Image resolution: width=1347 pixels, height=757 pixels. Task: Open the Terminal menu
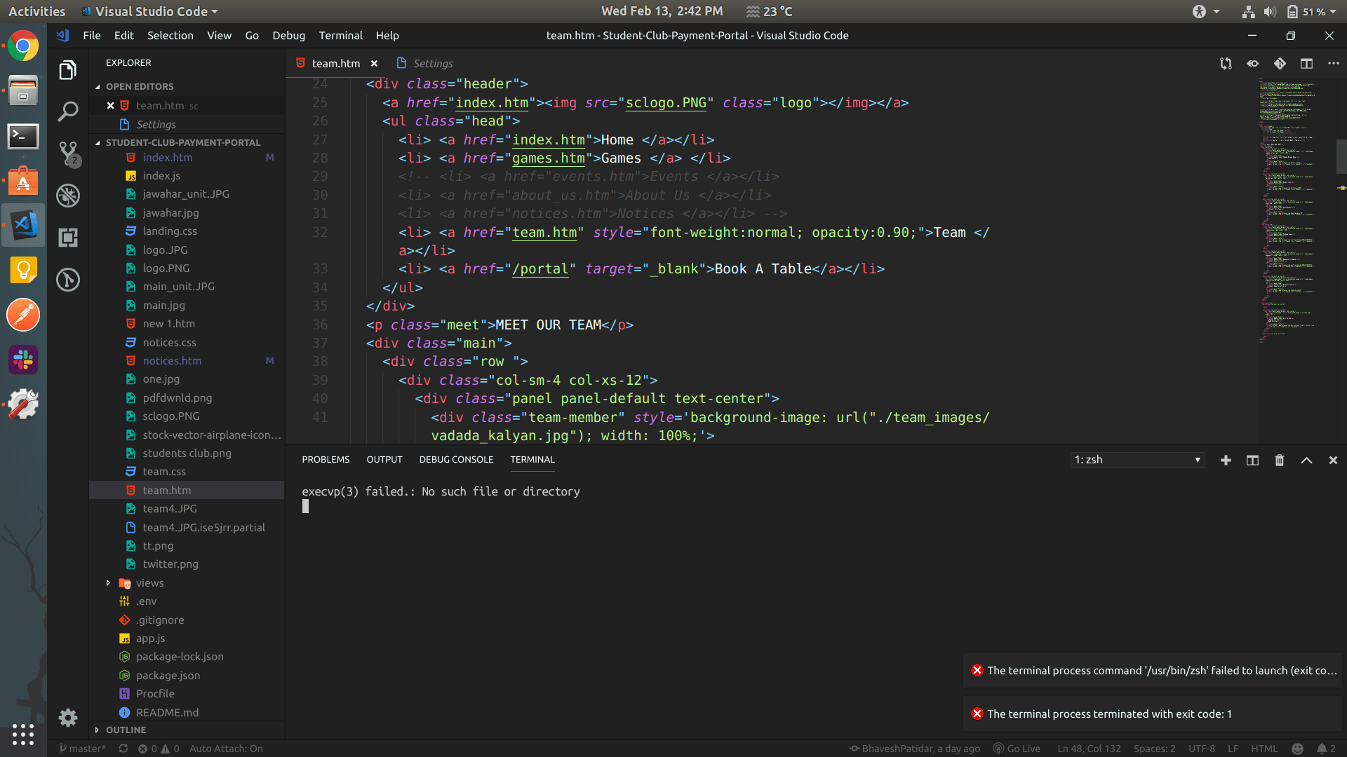[340, 36]
